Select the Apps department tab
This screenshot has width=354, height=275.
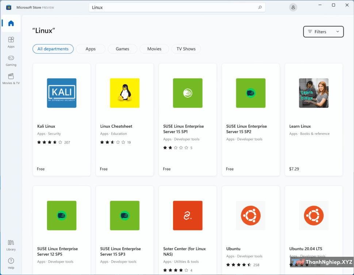[91, 49]
